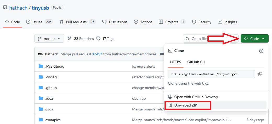Open the Insights tab
272x124 pixels.
click(x=227, y=22)
